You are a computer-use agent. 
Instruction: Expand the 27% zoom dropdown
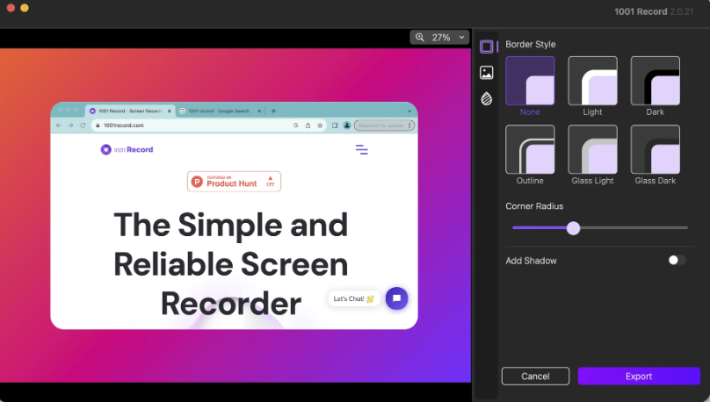(x=461, y=37)
